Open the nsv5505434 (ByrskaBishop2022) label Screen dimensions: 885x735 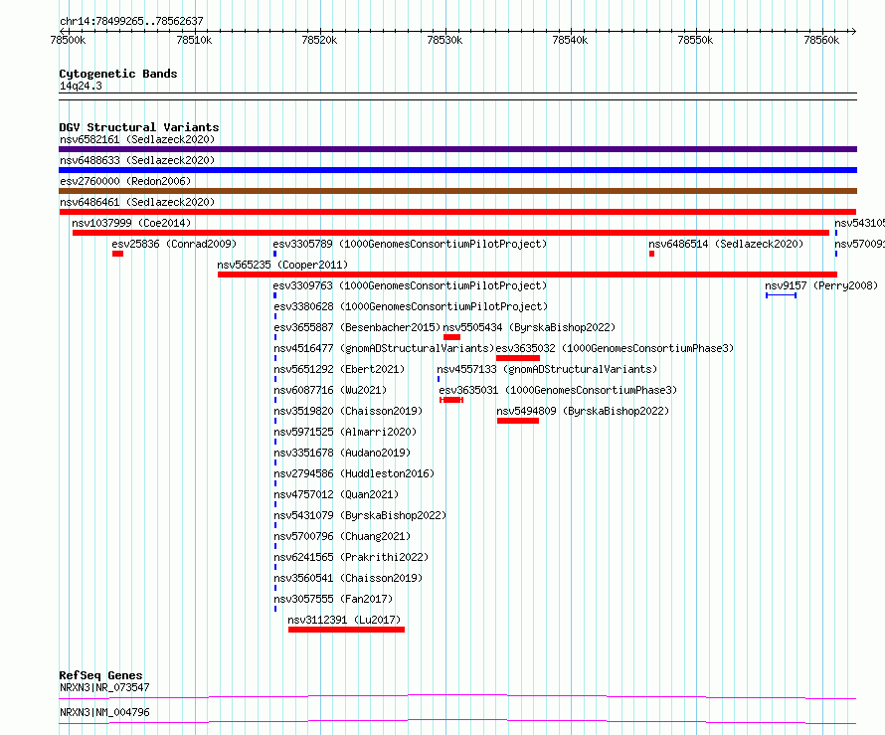pyautogui.click(x=529, y=327)
